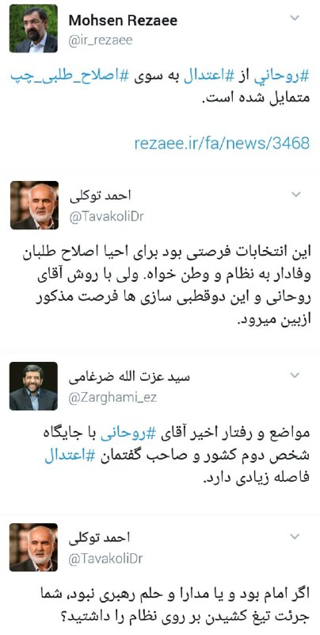Expand chevron menu on Zarghami's tweet
Image resolution: width=320 pixels, height=635 pixels.
(x=295, y=375)
